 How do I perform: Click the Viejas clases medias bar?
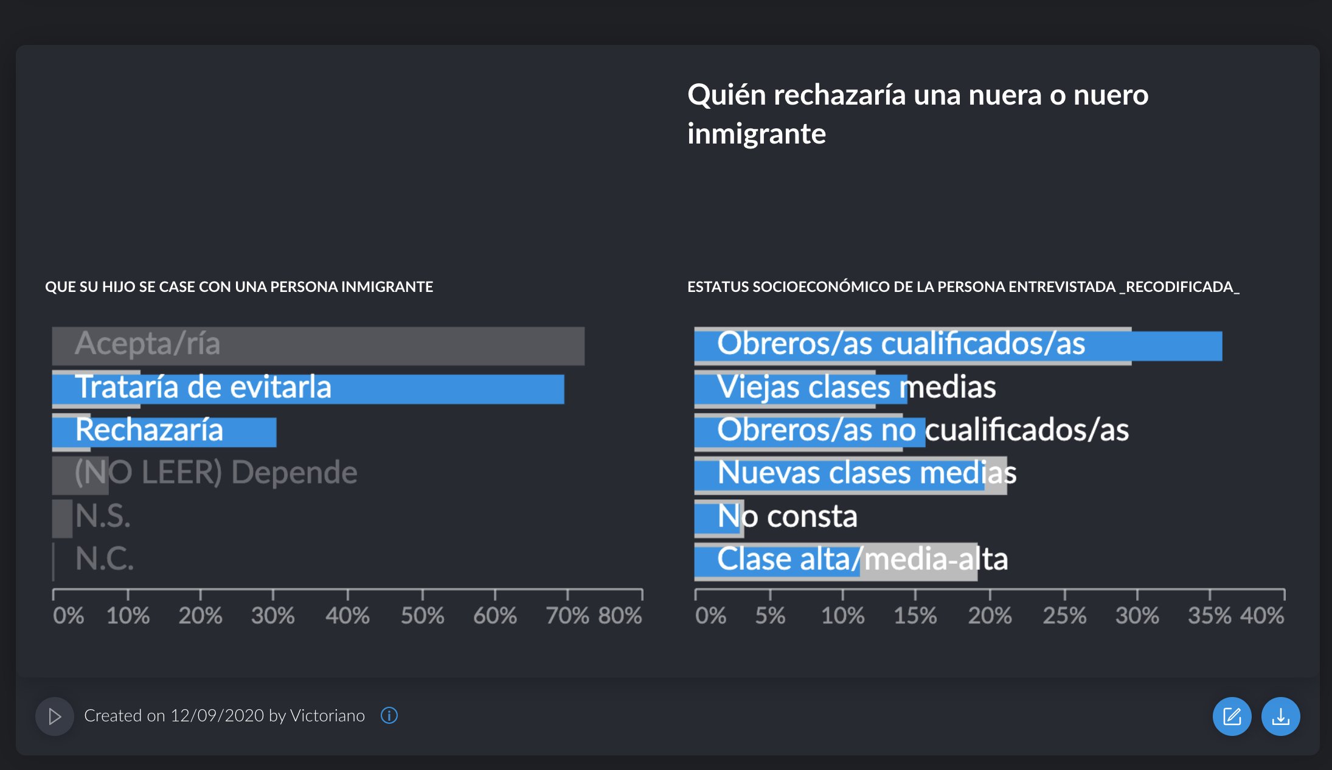tap(800, 389)
